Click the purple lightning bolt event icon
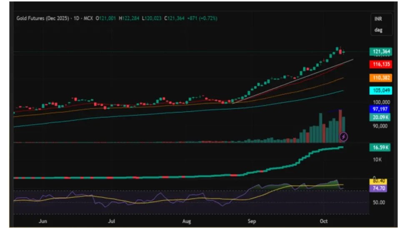This screenshot has height=228, width=406. pyautogui.click(x=344, y=136)
